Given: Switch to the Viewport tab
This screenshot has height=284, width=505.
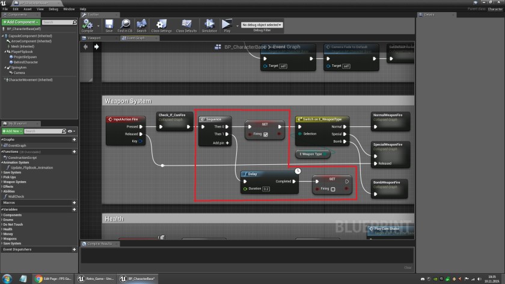Looking at the screenshot, I should [x=94, y=38].
